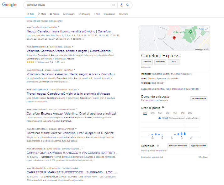Open result "Volantino Carrefour Arezzo, offerte e negozi"

69,51
